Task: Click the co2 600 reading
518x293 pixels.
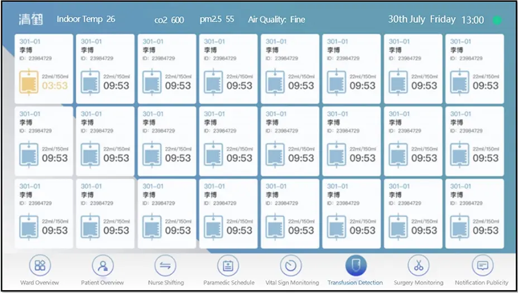Action: pyautogui.click(x=169, y=20)
